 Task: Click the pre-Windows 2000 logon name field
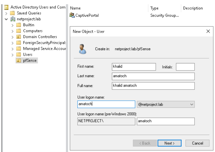[x=166, y=121]
